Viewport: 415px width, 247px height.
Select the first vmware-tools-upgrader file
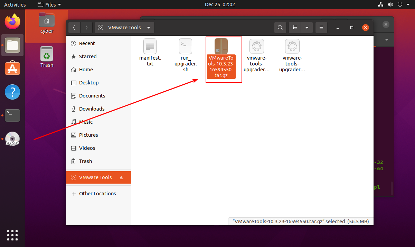coord(256,55)
